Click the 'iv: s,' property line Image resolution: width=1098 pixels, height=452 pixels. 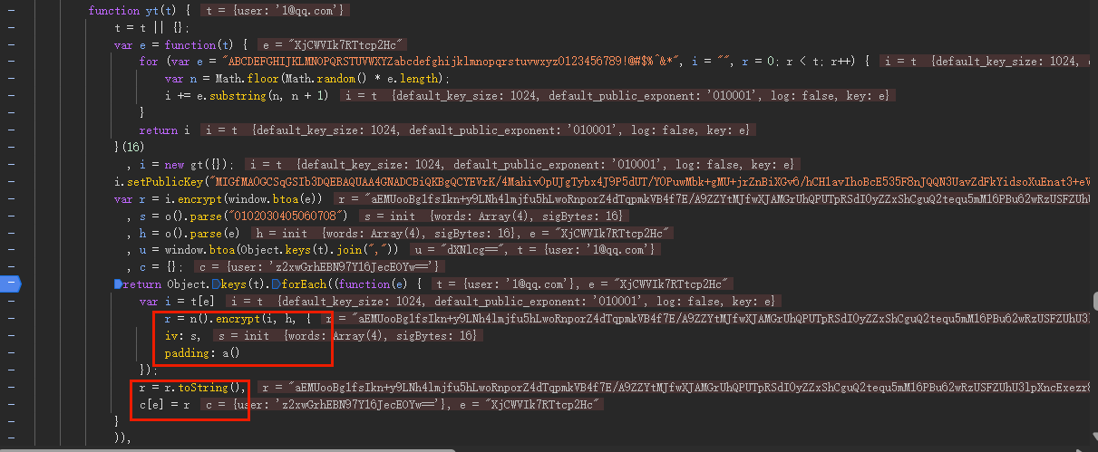182,335
